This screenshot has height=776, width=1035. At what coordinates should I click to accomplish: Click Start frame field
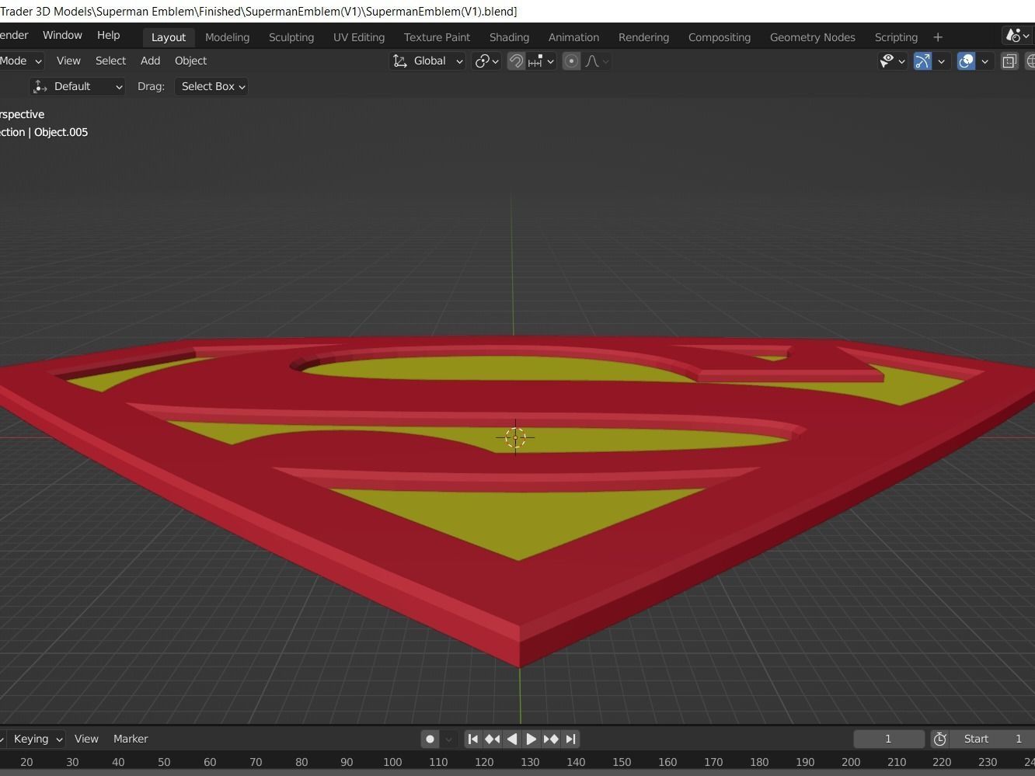pos(994,739)
